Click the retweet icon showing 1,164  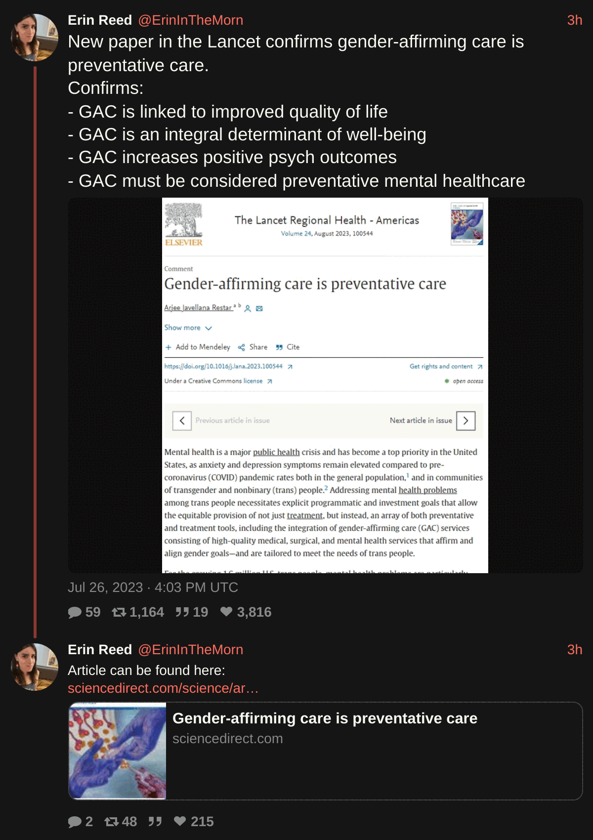coord(119,612)
